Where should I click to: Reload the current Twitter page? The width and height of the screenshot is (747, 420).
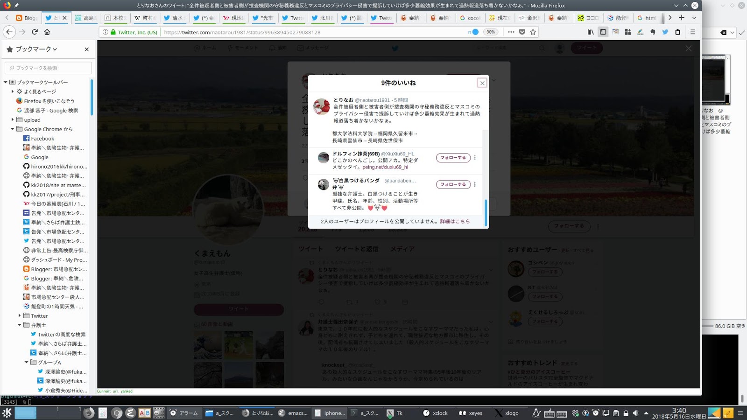35,32
